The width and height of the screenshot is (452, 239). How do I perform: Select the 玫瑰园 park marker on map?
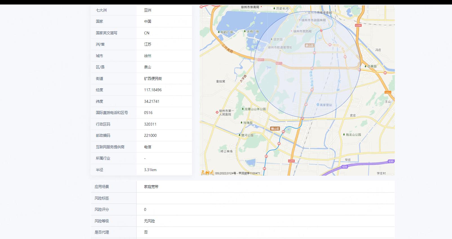(x=242, y=122)
